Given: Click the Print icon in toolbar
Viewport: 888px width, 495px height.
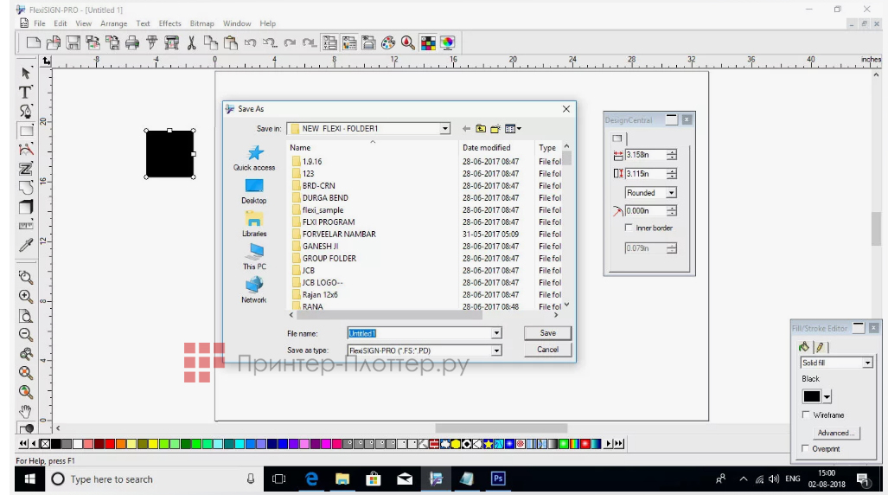Looking at the screenshot, I should pyautogui.click(x=131, y=42).
